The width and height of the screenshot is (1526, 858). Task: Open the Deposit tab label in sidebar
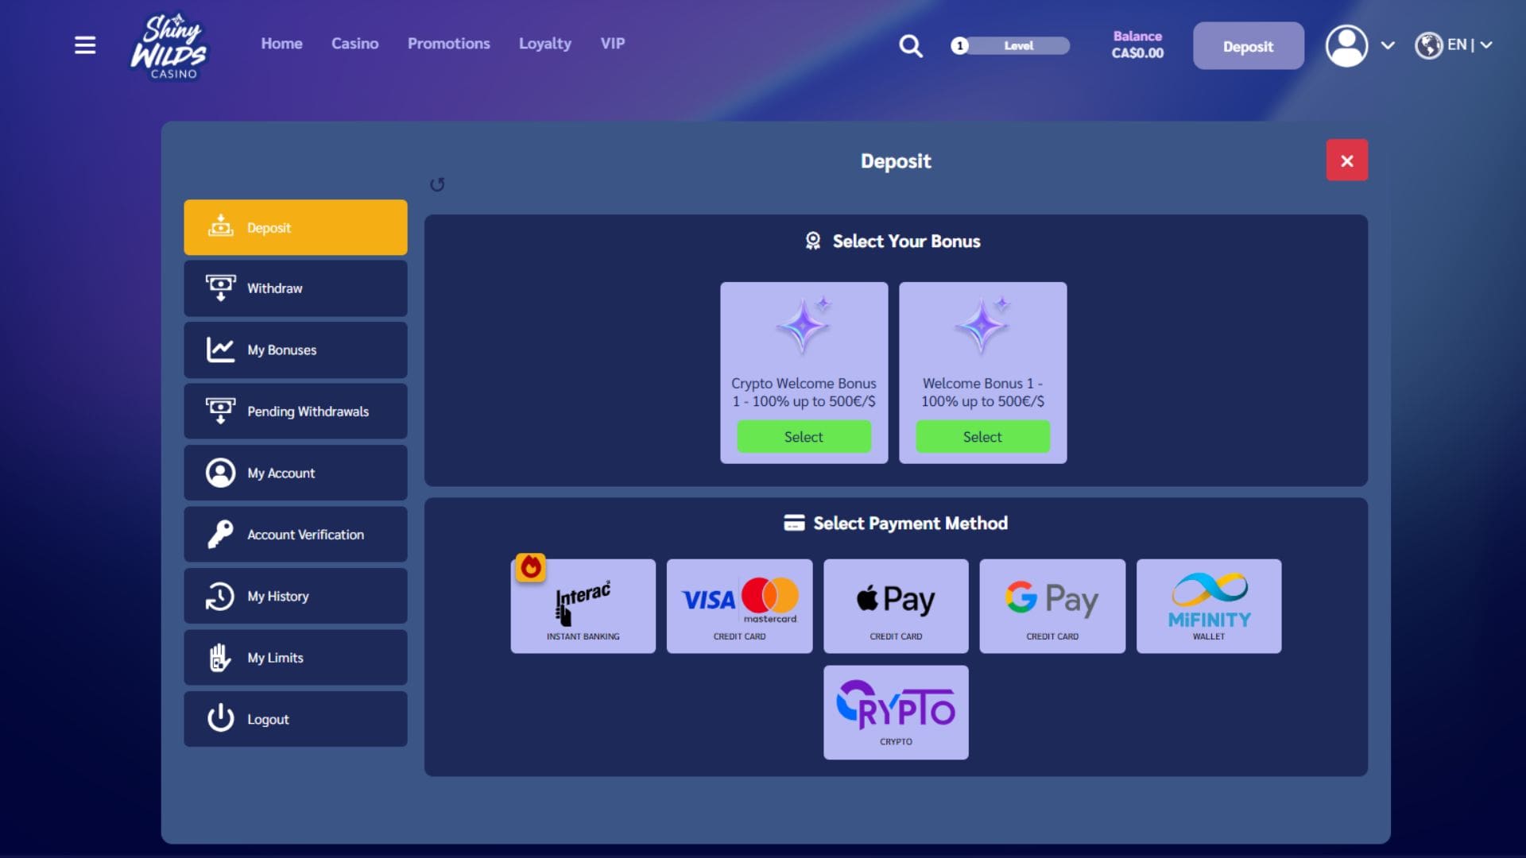[x=269, y=228]
